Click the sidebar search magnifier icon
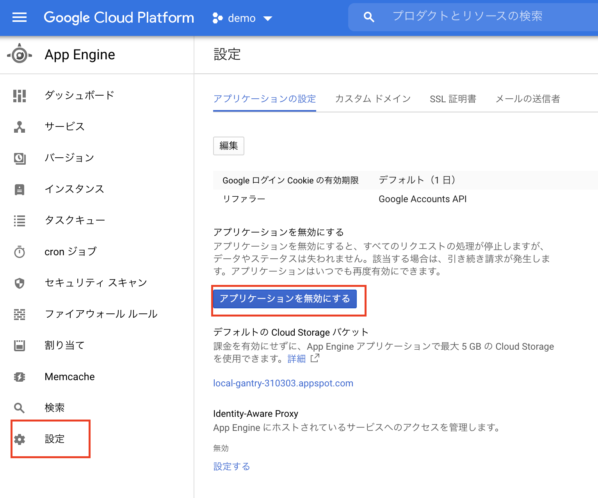This screenshot has width=598, height=498. 20,408
